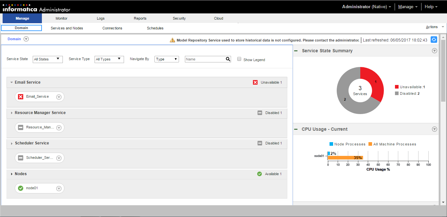
Task: Click into the Name search field
Action: coord(205,59)
